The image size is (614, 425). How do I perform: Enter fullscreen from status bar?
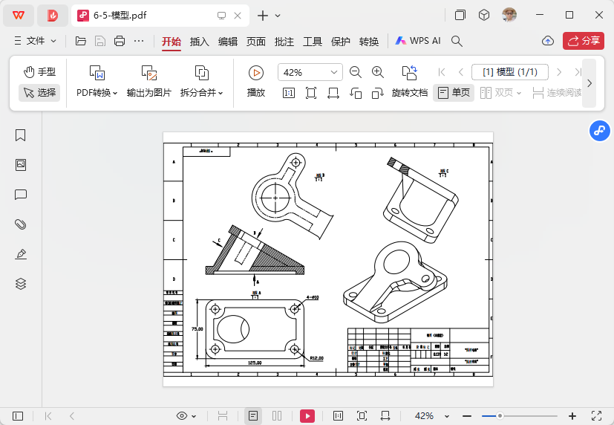pyautogui.click(x=596, y=415)
